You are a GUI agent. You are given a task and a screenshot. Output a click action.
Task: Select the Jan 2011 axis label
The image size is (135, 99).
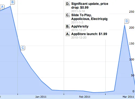coord(41,97)
